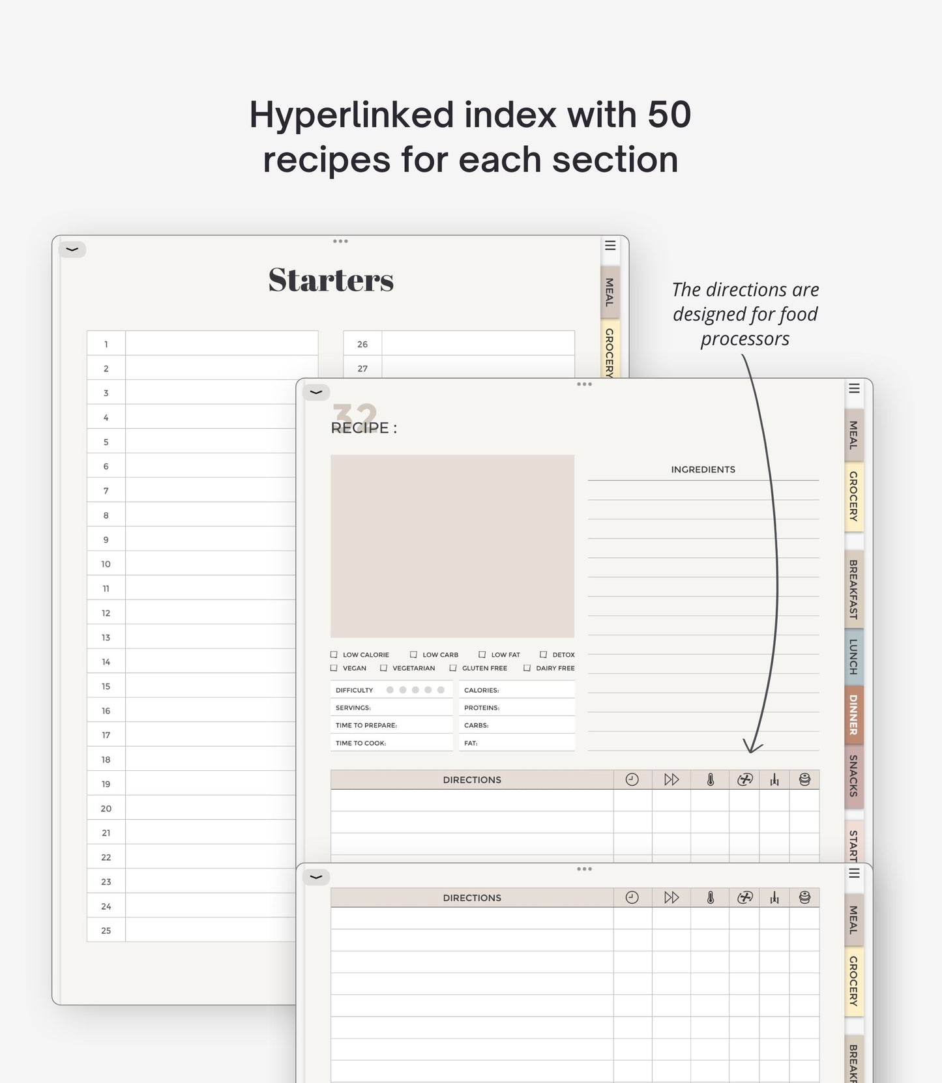This screenshot has width=942, height=1083.
Task: Open three-dot options on bottom Directions page
Action: tap(584, 869)
